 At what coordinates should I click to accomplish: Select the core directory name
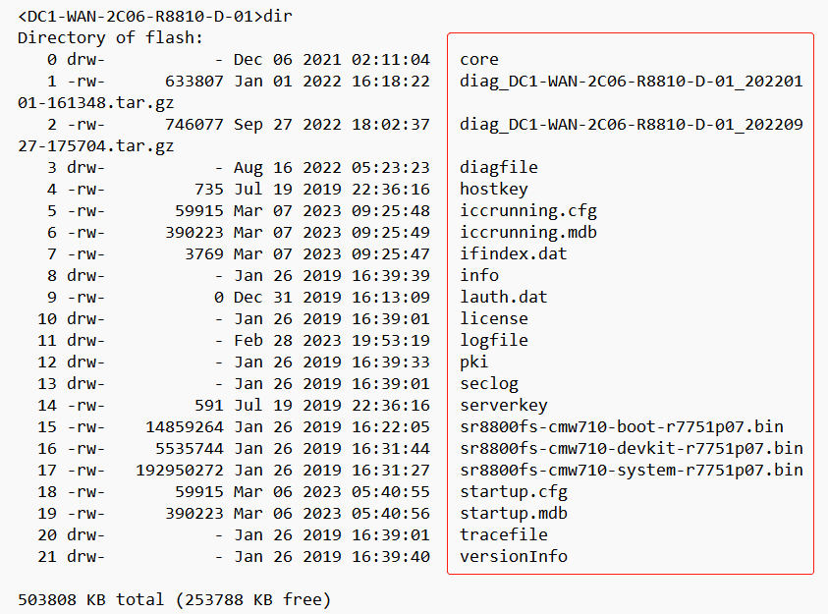coord(478,59)
